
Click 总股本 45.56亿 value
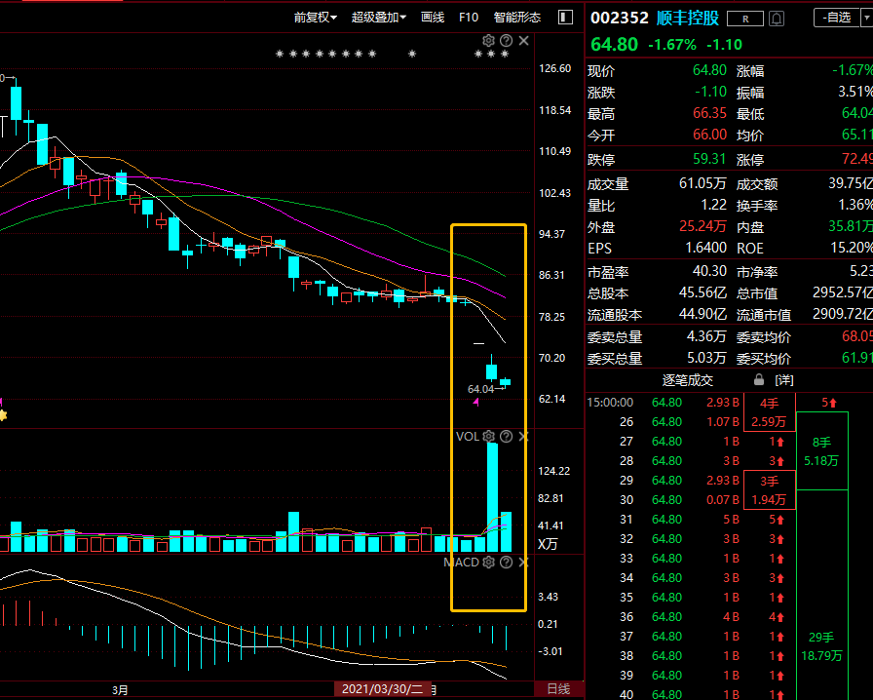coord(702,292)
